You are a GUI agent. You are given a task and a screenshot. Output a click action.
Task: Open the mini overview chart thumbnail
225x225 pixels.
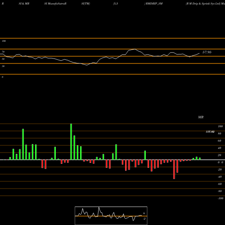pos(111,216)
